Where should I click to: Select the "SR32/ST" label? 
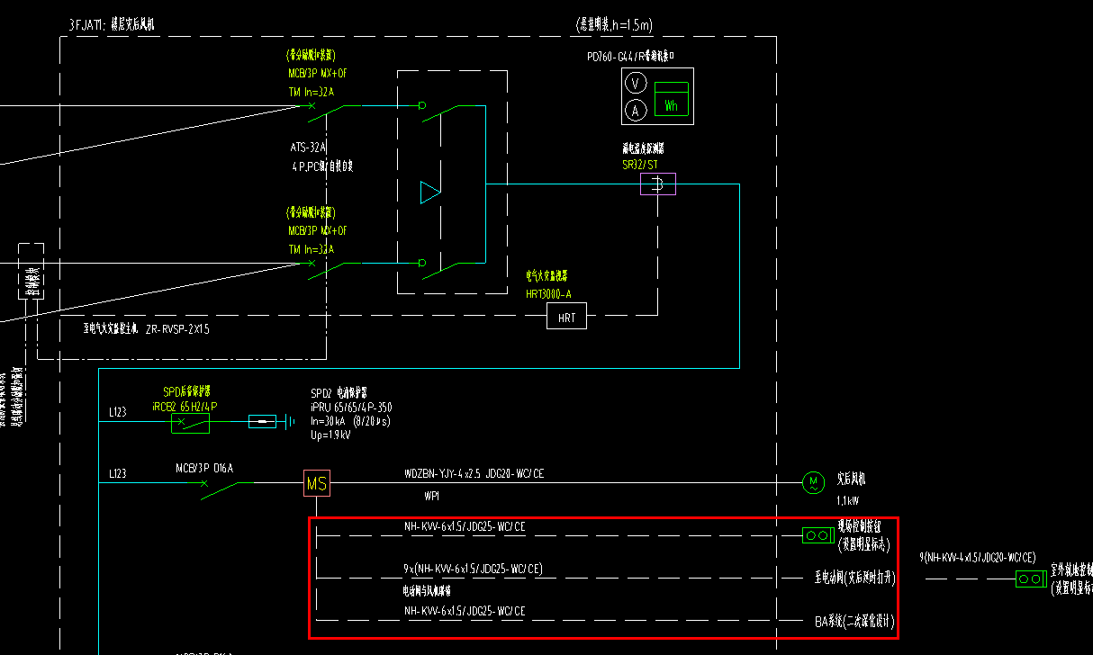(639, 166)
